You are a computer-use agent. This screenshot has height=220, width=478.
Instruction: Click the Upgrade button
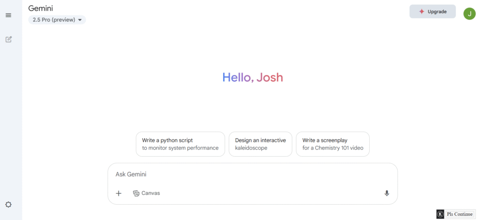coord(433,12)
